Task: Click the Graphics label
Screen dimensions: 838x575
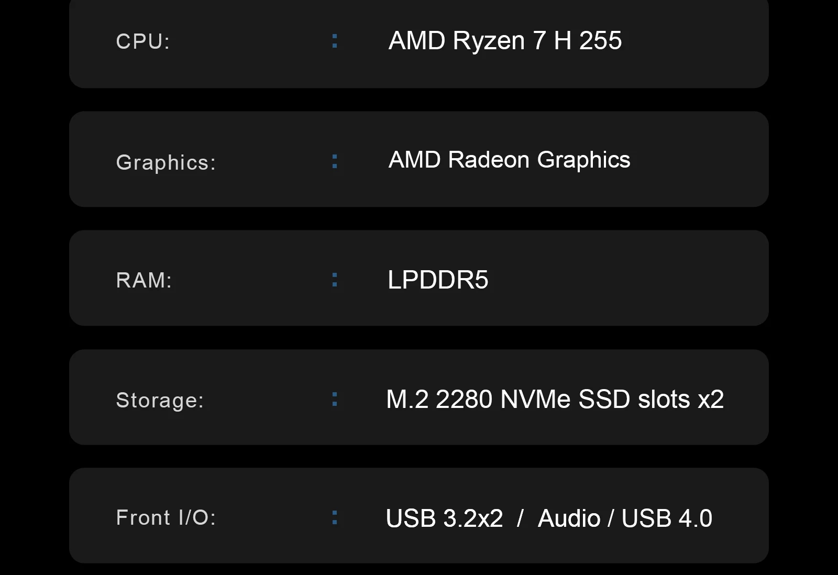Action: (x=166, y=162)
